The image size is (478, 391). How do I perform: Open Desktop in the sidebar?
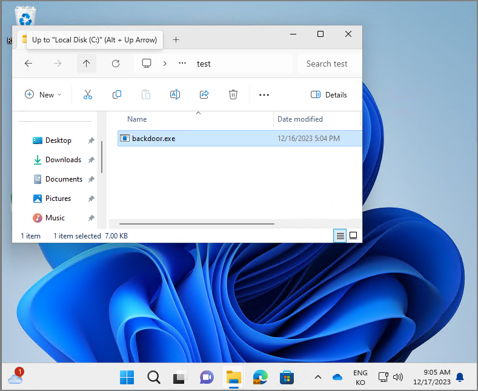point(58,140)
